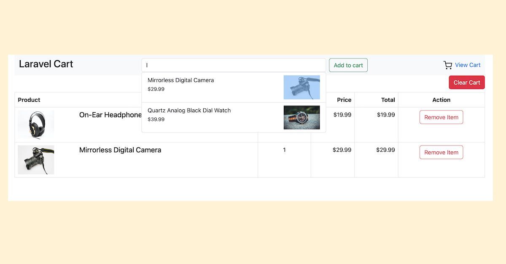
Task: Open View Cart
Action: (468, 65)
